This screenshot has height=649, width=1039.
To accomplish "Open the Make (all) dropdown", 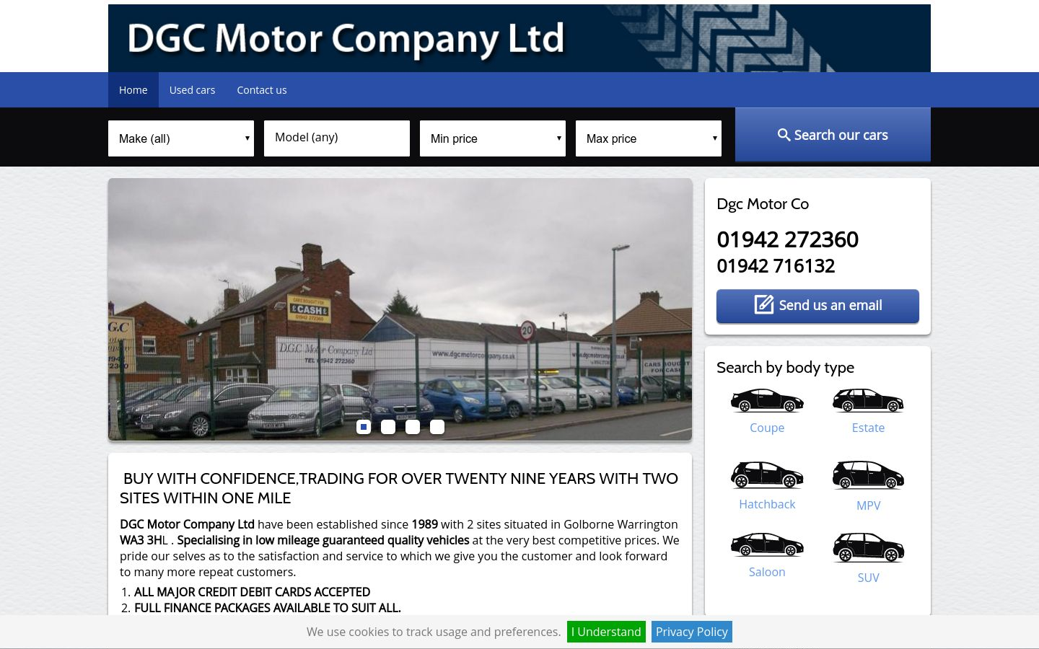I will pos(181,138).
